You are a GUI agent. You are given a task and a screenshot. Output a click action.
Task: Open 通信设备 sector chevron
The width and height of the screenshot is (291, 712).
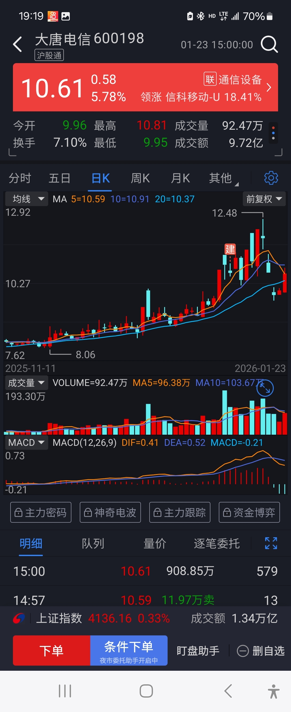pyautogui.click(x=269, y=88)
